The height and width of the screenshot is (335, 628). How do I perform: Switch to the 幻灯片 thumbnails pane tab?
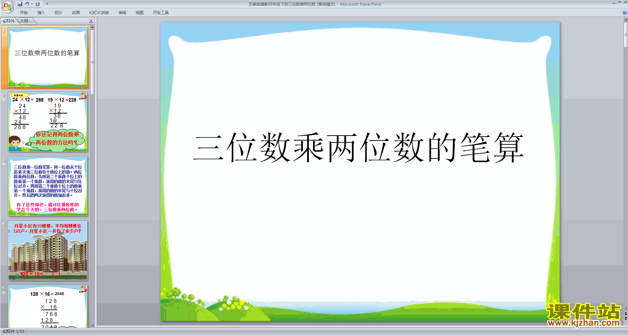coord(9,21)
